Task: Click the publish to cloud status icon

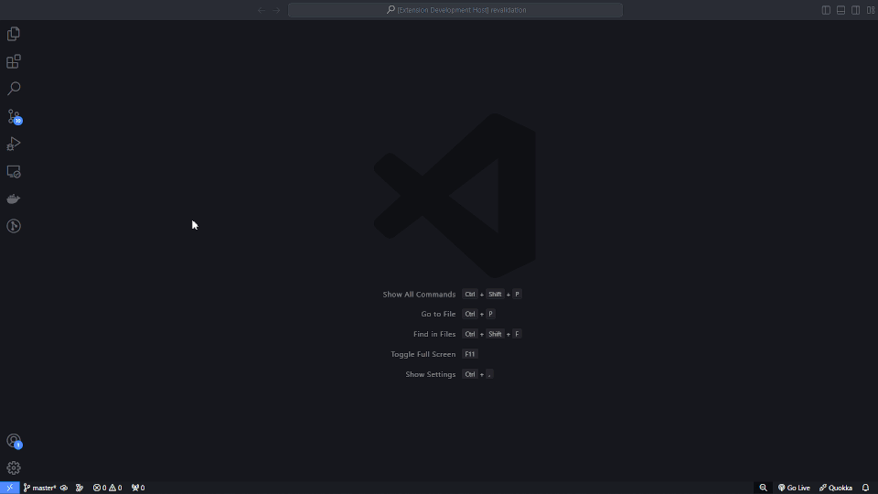Action: [64, 488]
